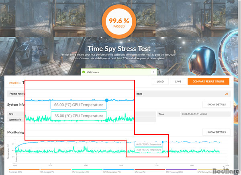Click the 99.6 % score in the circle

coord(119,21)
